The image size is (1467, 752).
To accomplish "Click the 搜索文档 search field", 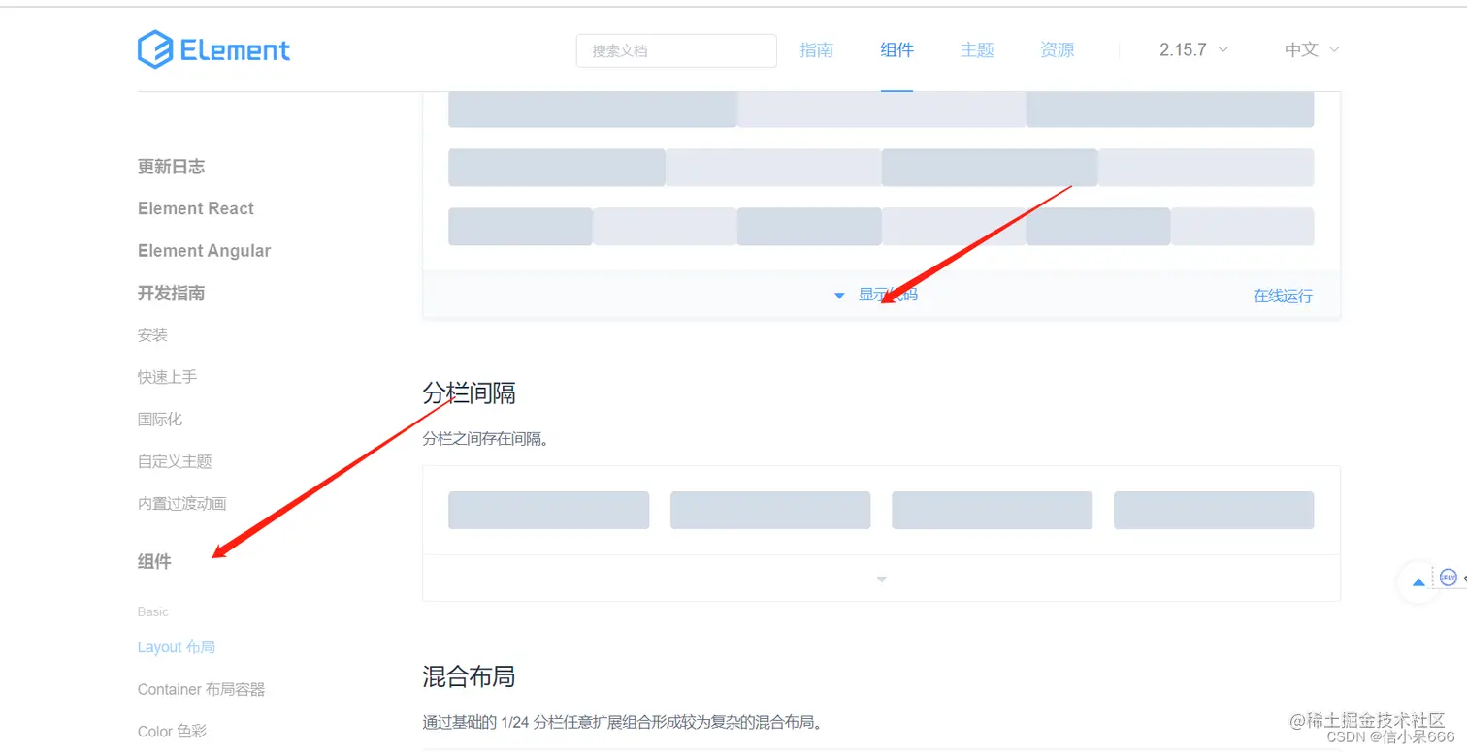I will point(676,50).
